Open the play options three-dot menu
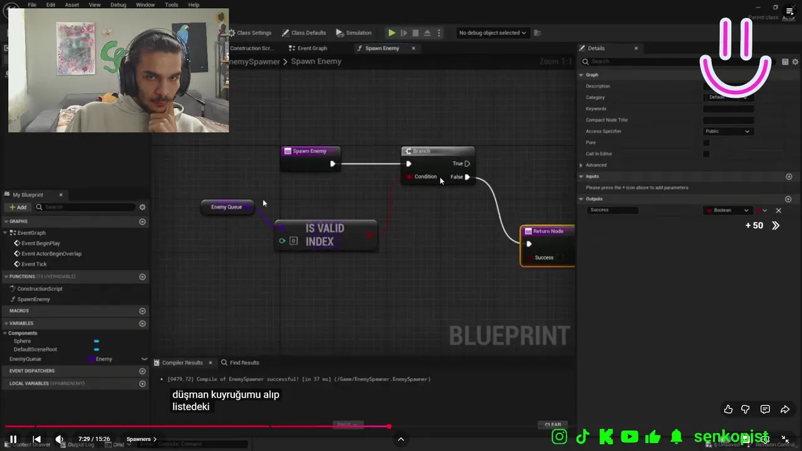 point(439,33)
